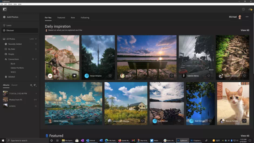Open Gabriel Albino's profile avatar
This screenshot has width=254, height=143.
(x=184, y=76)
